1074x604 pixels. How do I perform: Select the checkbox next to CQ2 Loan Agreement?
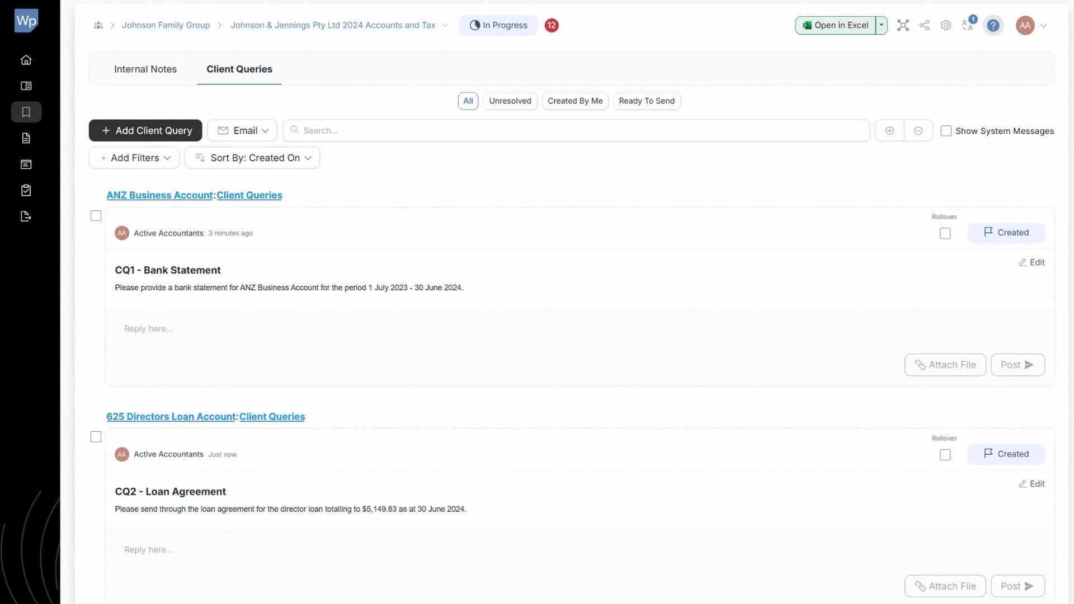pos(95,437)
